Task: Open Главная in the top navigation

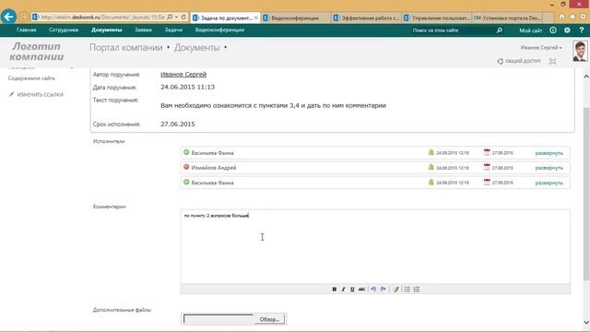Action: (x=27, y=30)
